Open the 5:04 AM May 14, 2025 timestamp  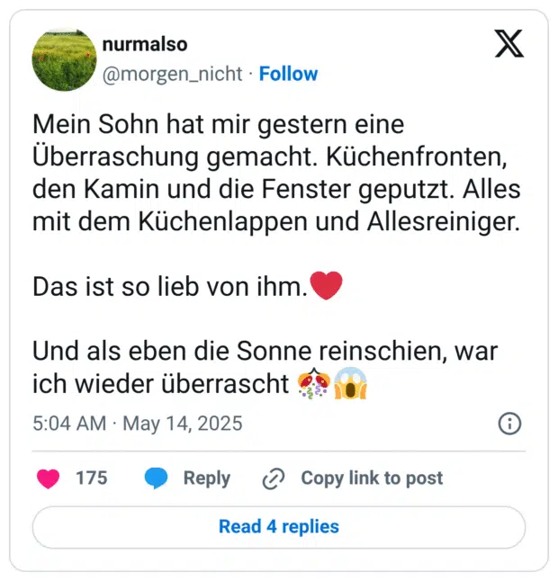(x=138, y=423)
